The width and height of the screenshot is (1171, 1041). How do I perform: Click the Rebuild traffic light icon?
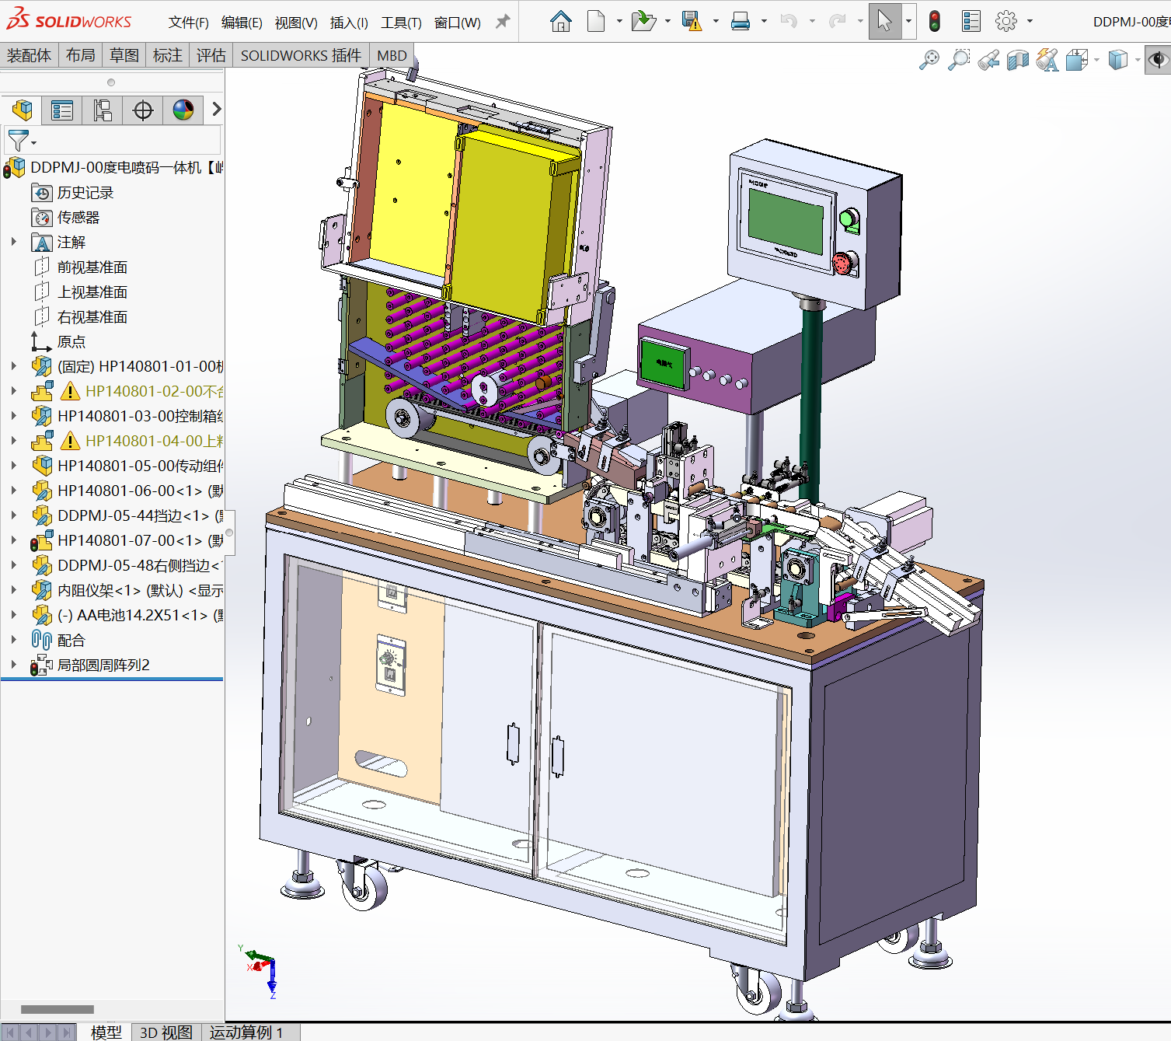pyautogui.click(x=934, y=21)
